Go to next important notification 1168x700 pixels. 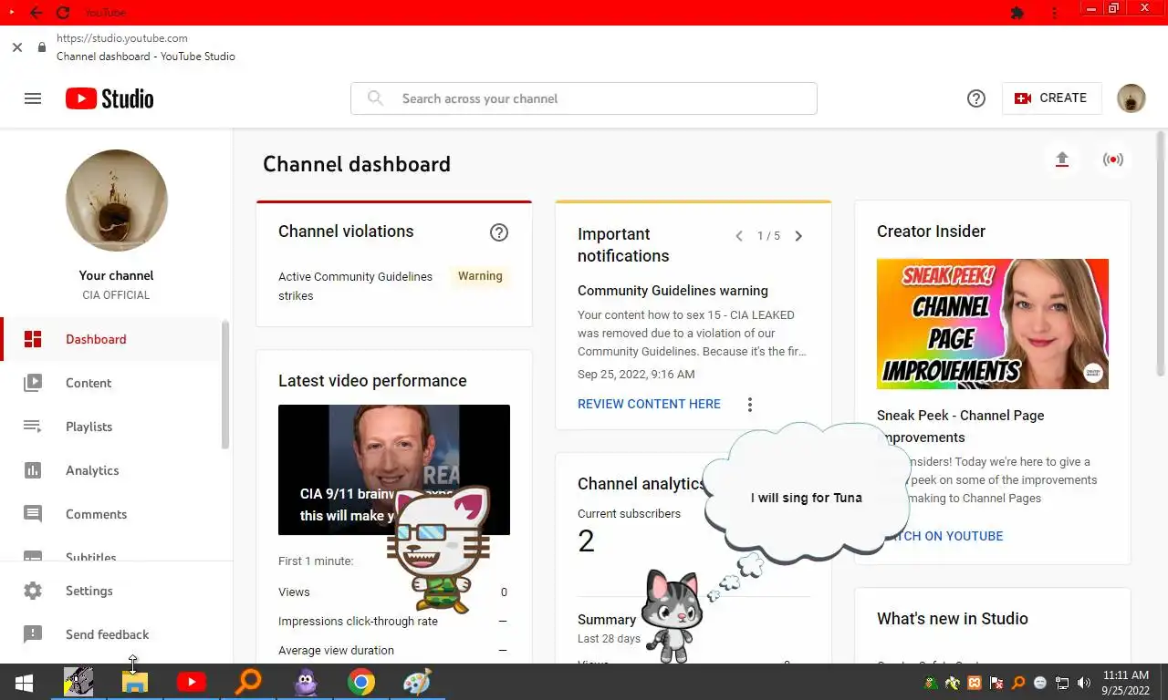pyautogui.click(x=798, y=236)
